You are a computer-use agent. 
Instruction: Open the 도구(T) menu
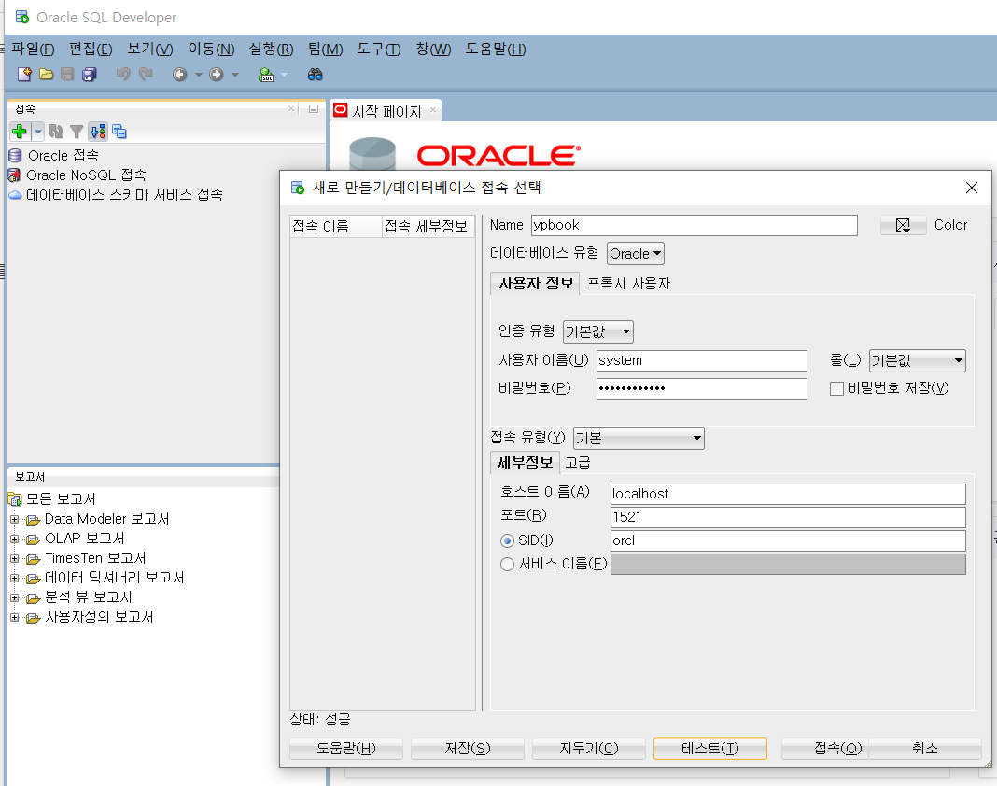[378, 49]
